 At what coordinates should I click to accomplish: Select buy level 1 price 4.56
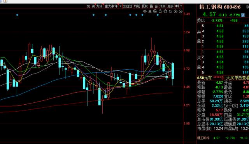(x=220, y=52)
